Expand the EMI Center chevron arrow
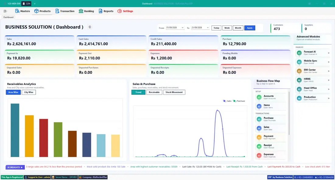Viewport: 335px width, 180px height. click(x=329, y=71)
